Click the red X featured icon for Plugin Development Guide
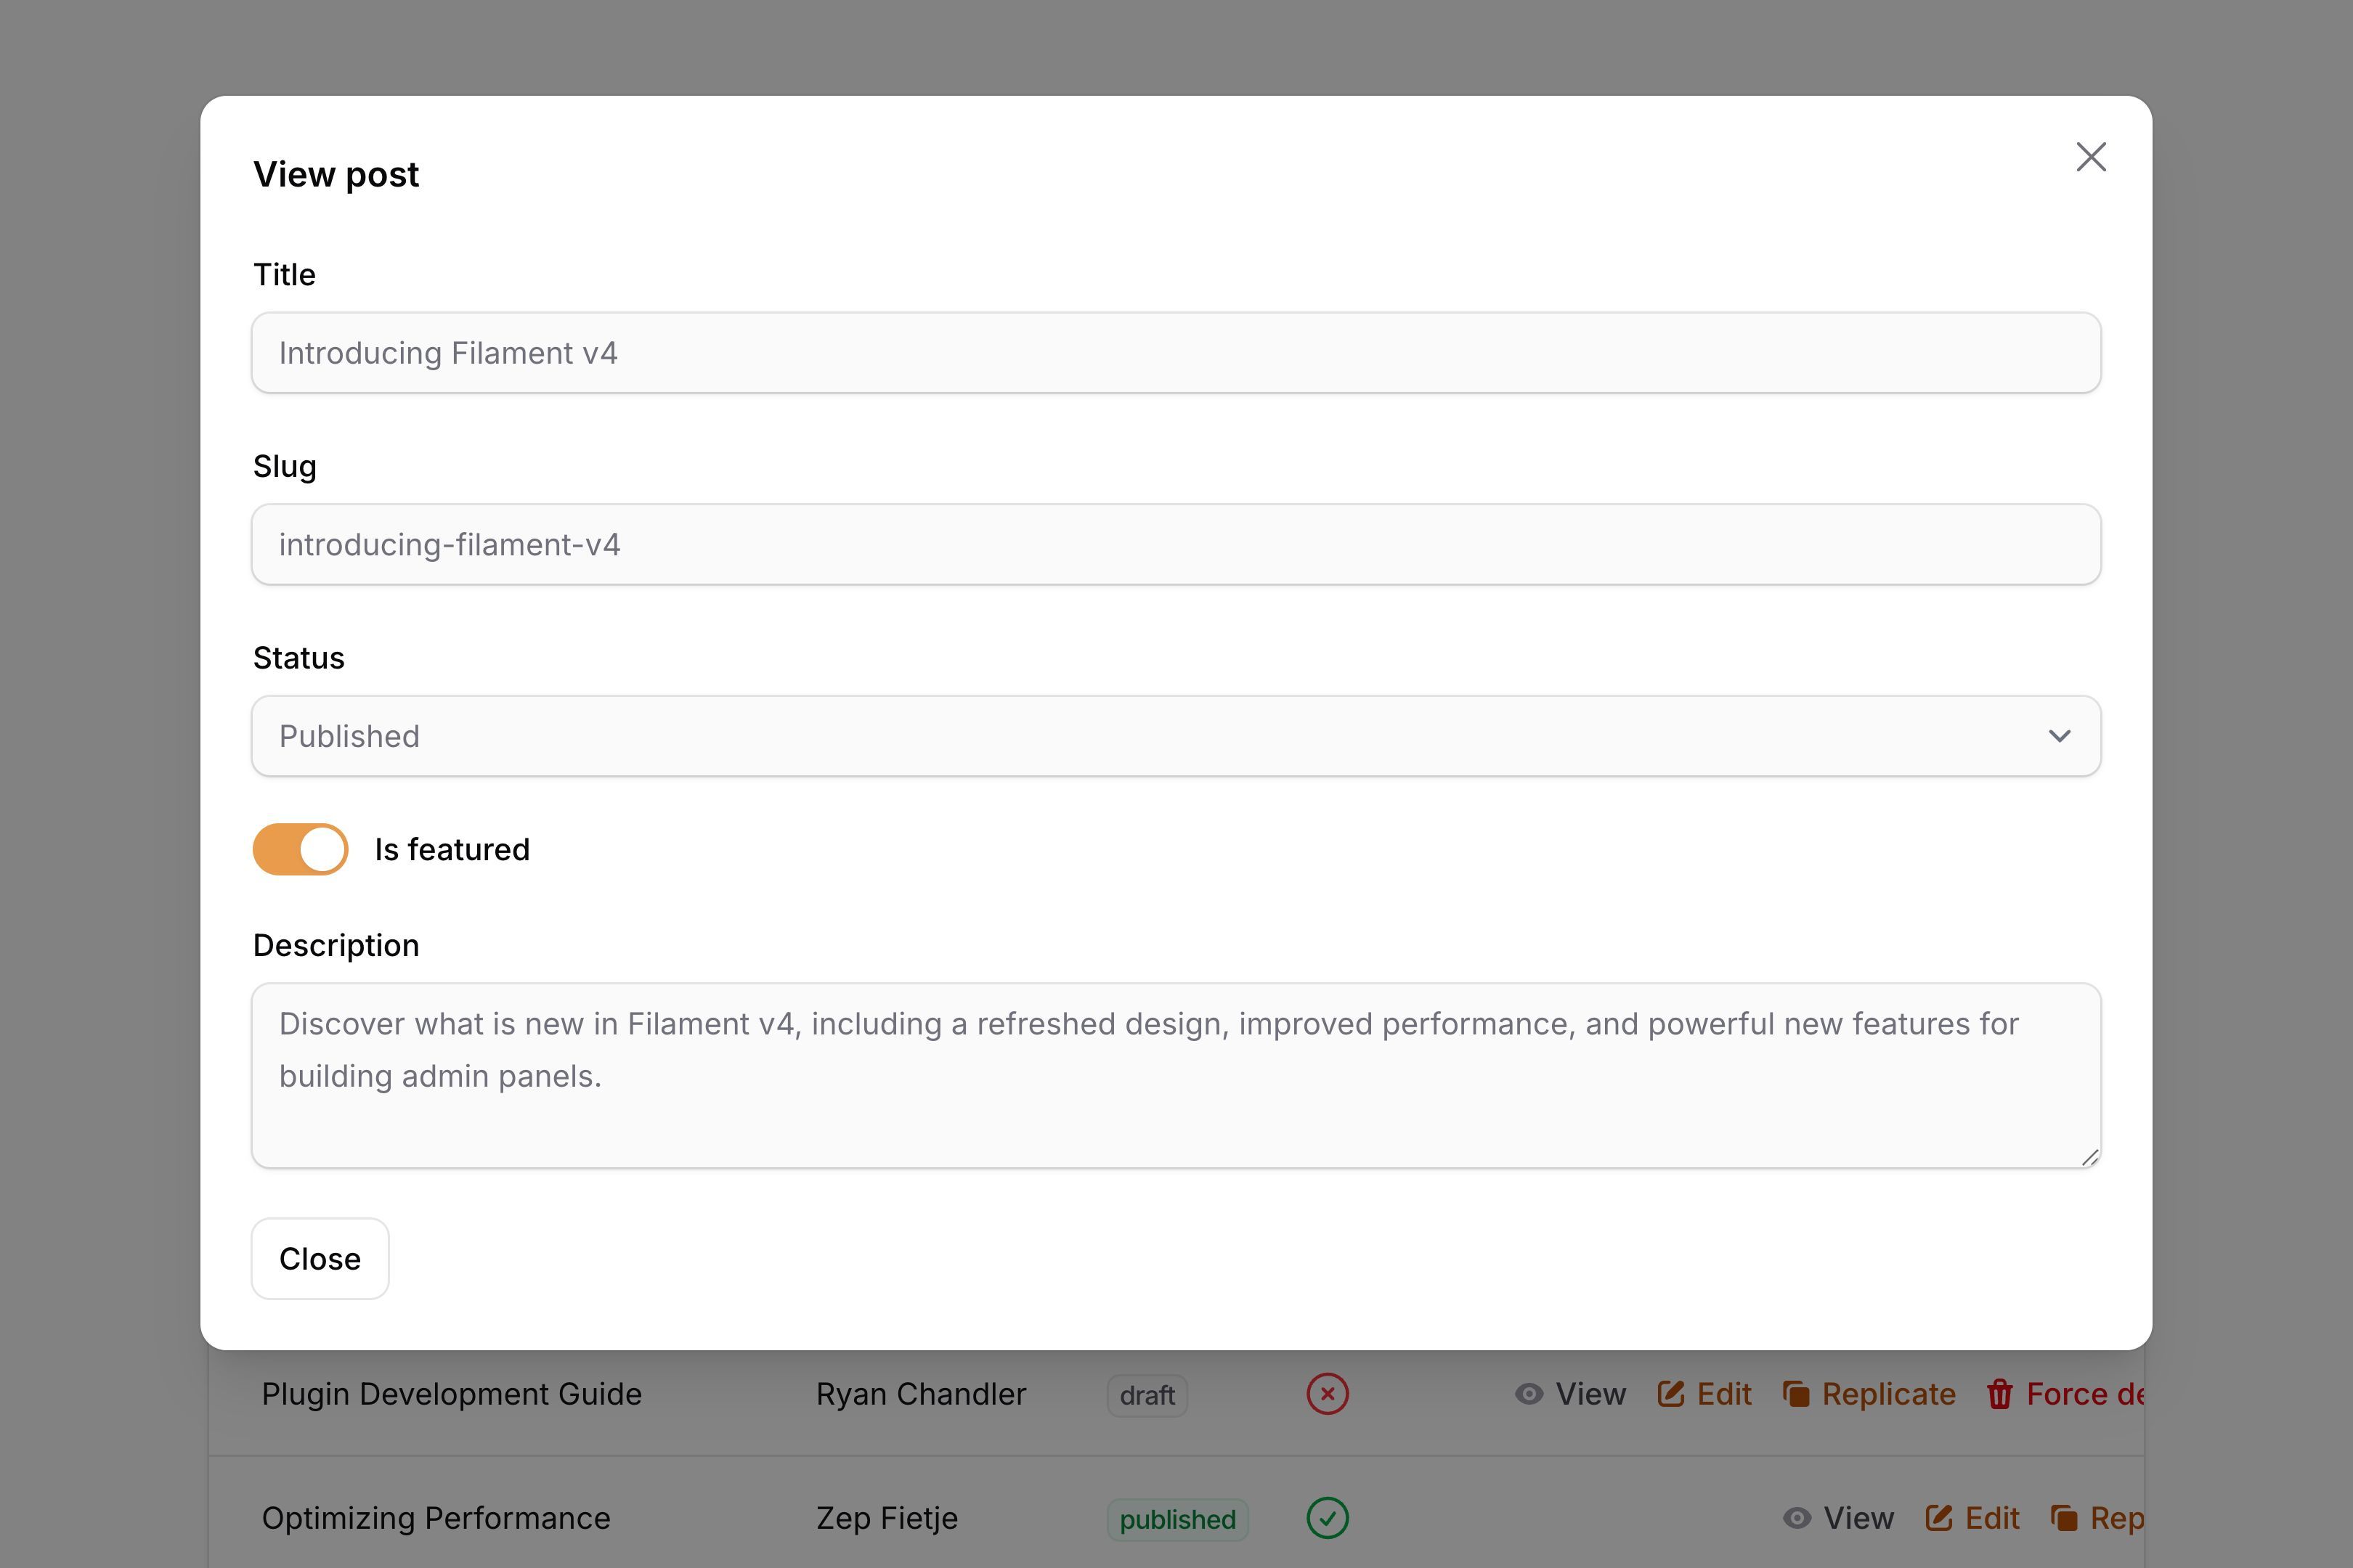 click(1328, 1394)
